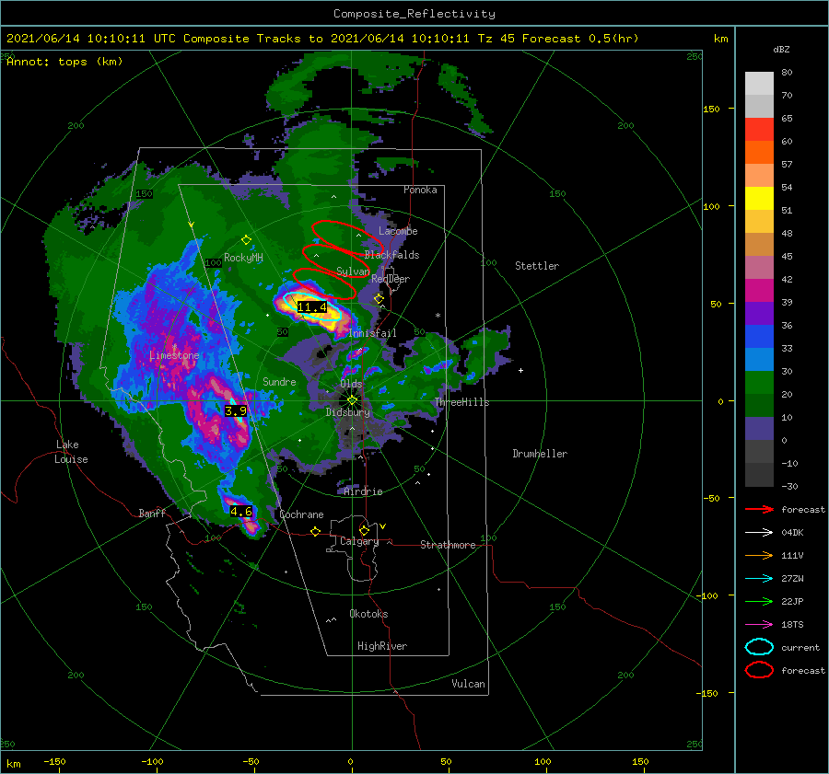This screenshot has height=774, width=829.
Task: Click the Banff town label
Action: click(152, 513)
